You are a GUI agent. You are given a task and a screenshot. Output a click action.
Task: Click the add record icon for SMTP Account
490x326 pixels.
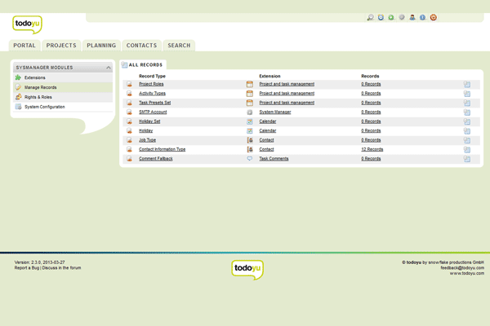tap(129, 112)
